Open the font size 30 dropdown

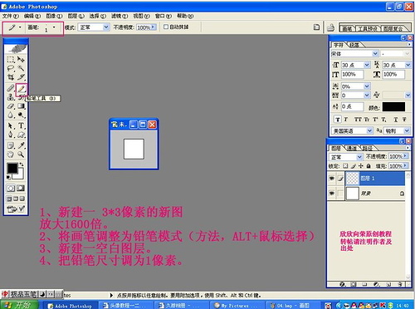(x=367, y=65)
